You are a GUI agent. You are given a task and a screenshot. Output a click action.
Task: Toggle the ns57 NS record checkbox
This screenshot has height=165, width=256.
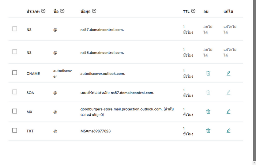15,29
